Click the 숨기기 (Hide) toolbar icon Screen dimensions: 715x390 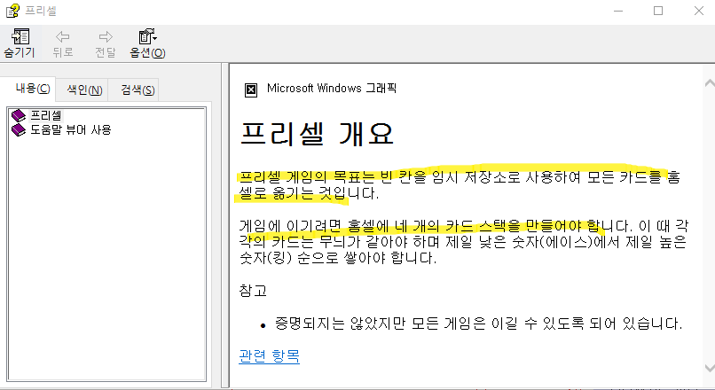(x=20, y=36)
